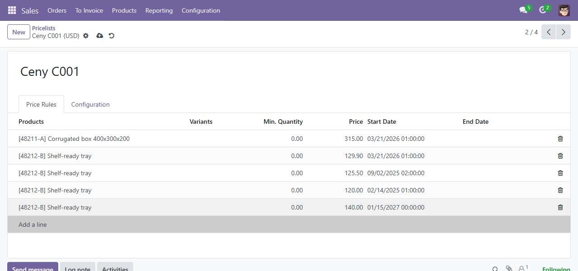Click the 2 / 4 pager counter

(x=531, y=32)
